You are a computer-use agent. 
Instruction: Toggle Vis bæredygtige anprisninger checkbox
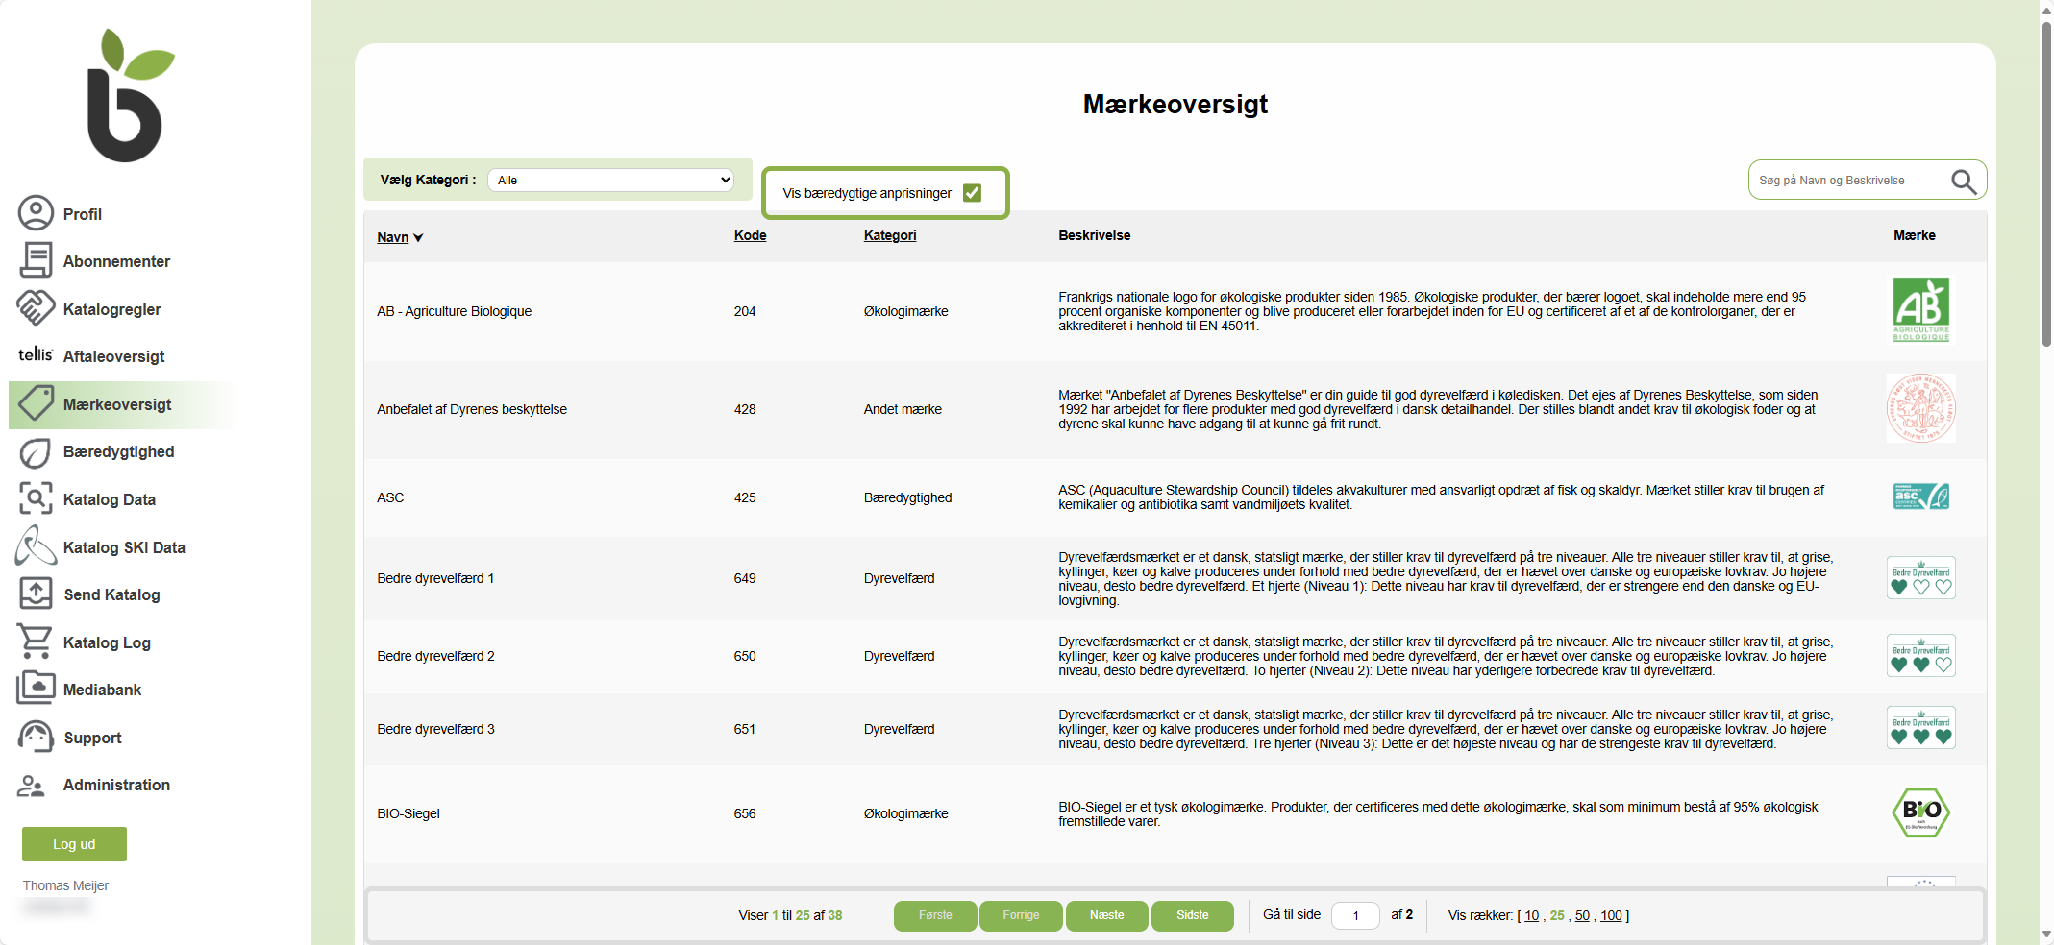coord(972,193)
